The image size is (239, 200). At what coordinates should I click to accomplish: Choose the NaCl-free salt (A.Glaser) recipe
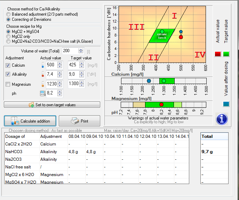8,41
